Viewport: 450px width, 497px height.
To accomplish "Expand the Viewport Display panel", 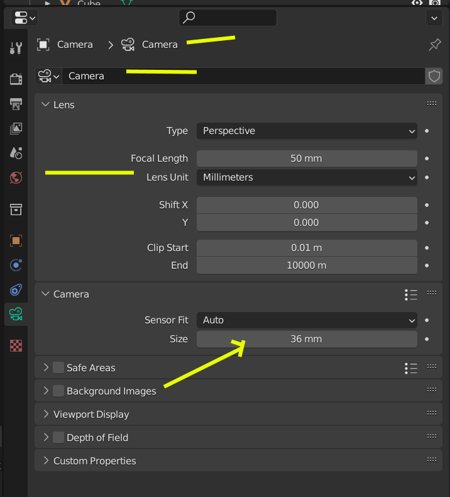I will [45, 414].
